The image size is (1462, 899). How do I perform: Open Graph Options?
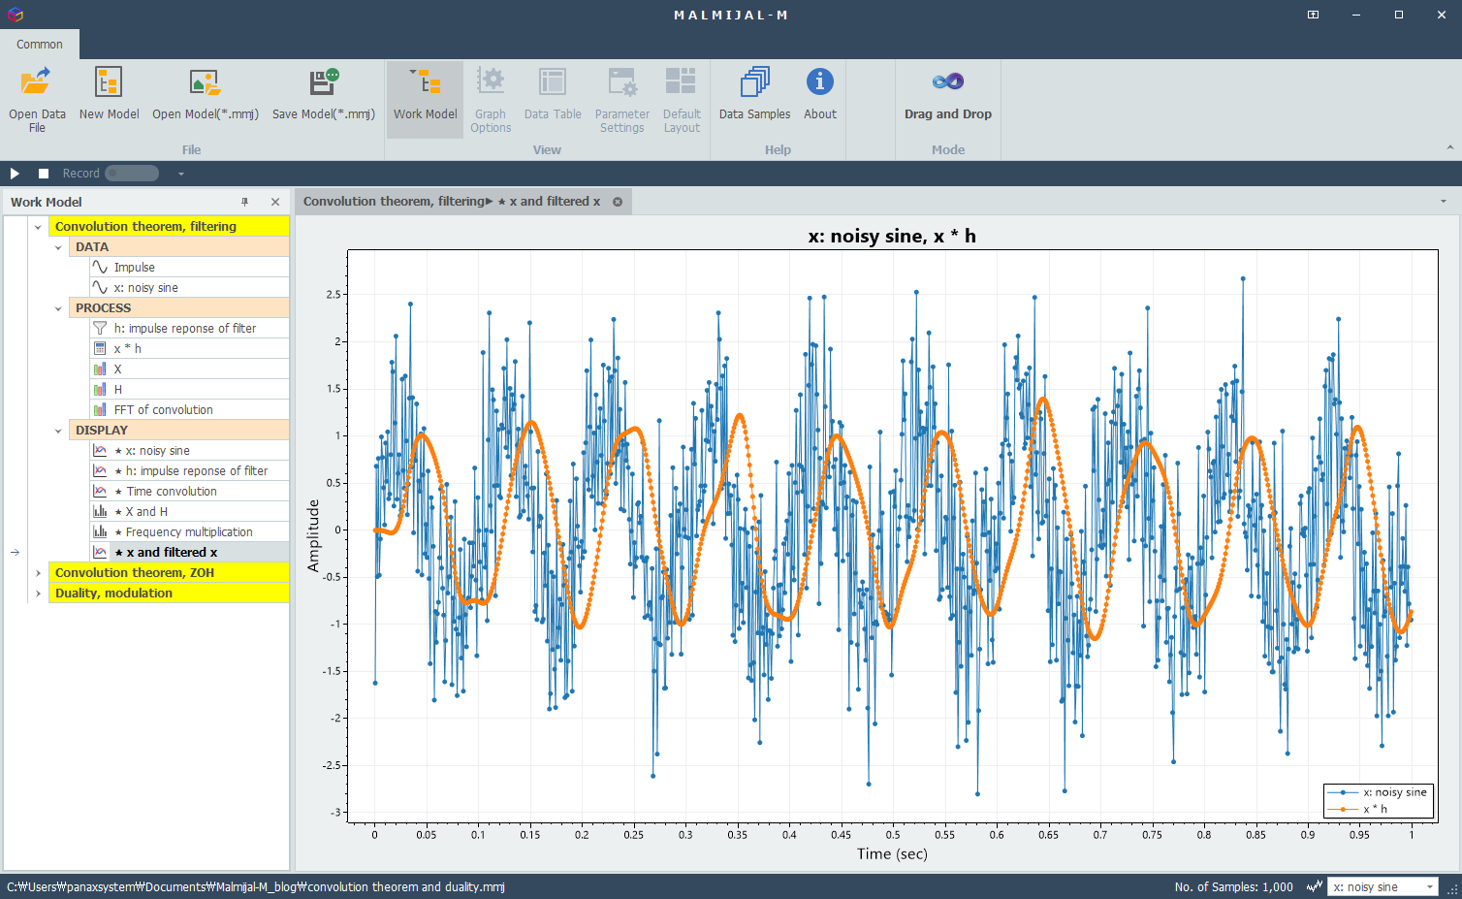(491, 99)
